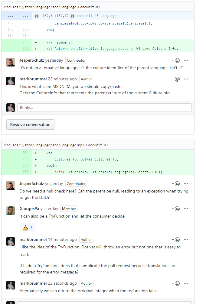Toggle the thumbs up reaction on GiorgosPa's comment

tap(28, 227)
